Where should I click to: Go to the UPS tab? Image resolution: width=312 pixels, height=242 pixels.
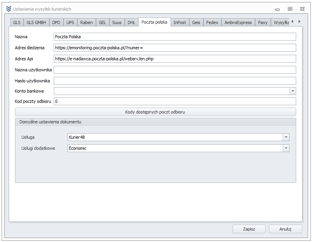coord(70,22)
